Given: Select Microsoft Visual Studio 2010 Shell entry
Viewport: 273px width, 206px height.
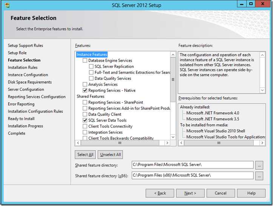Looking at the screenshot, I should pyautogui.click(x=216, y=131).
